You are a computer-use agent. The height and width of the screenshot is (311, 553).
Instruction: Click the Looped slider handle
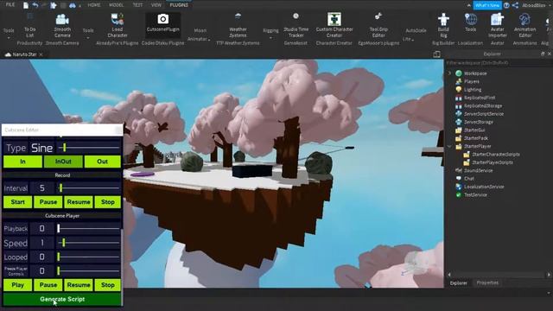pos(59,257)
